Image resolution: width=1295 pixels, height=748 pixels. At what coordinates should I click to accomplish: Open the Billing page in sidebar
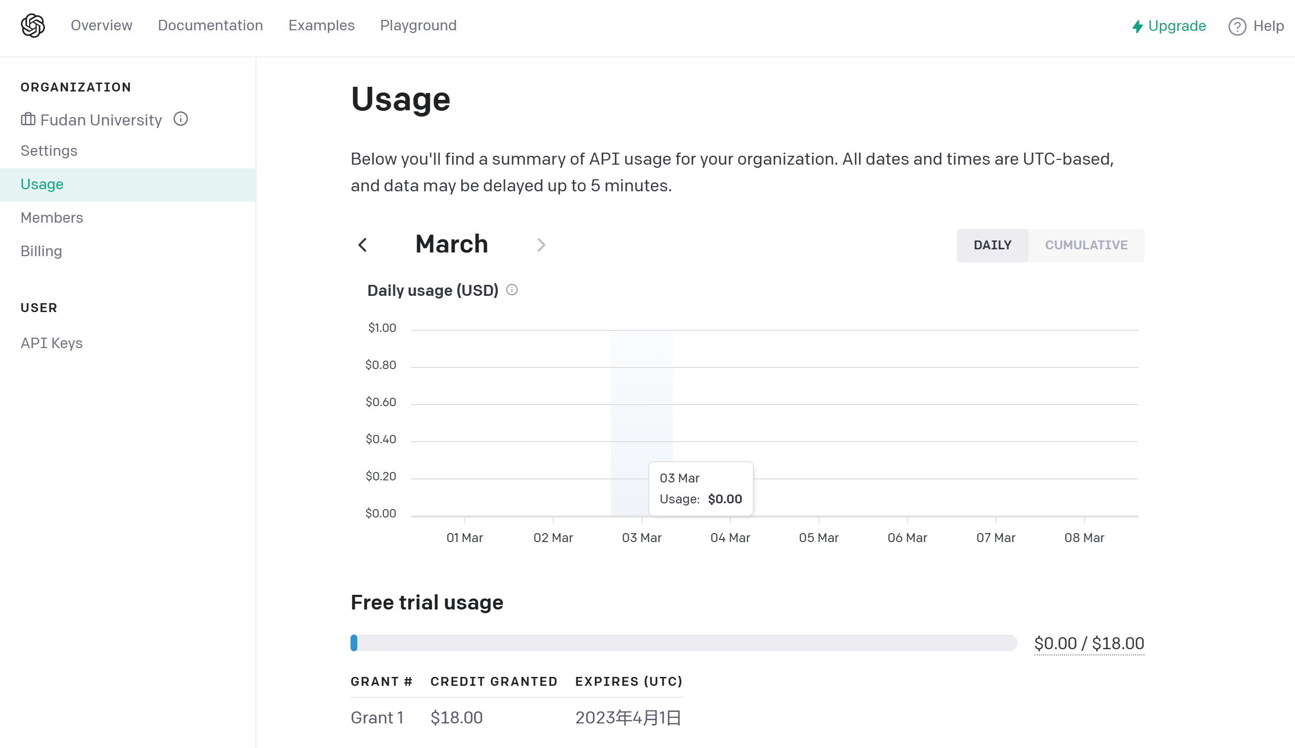coord(41,251)
